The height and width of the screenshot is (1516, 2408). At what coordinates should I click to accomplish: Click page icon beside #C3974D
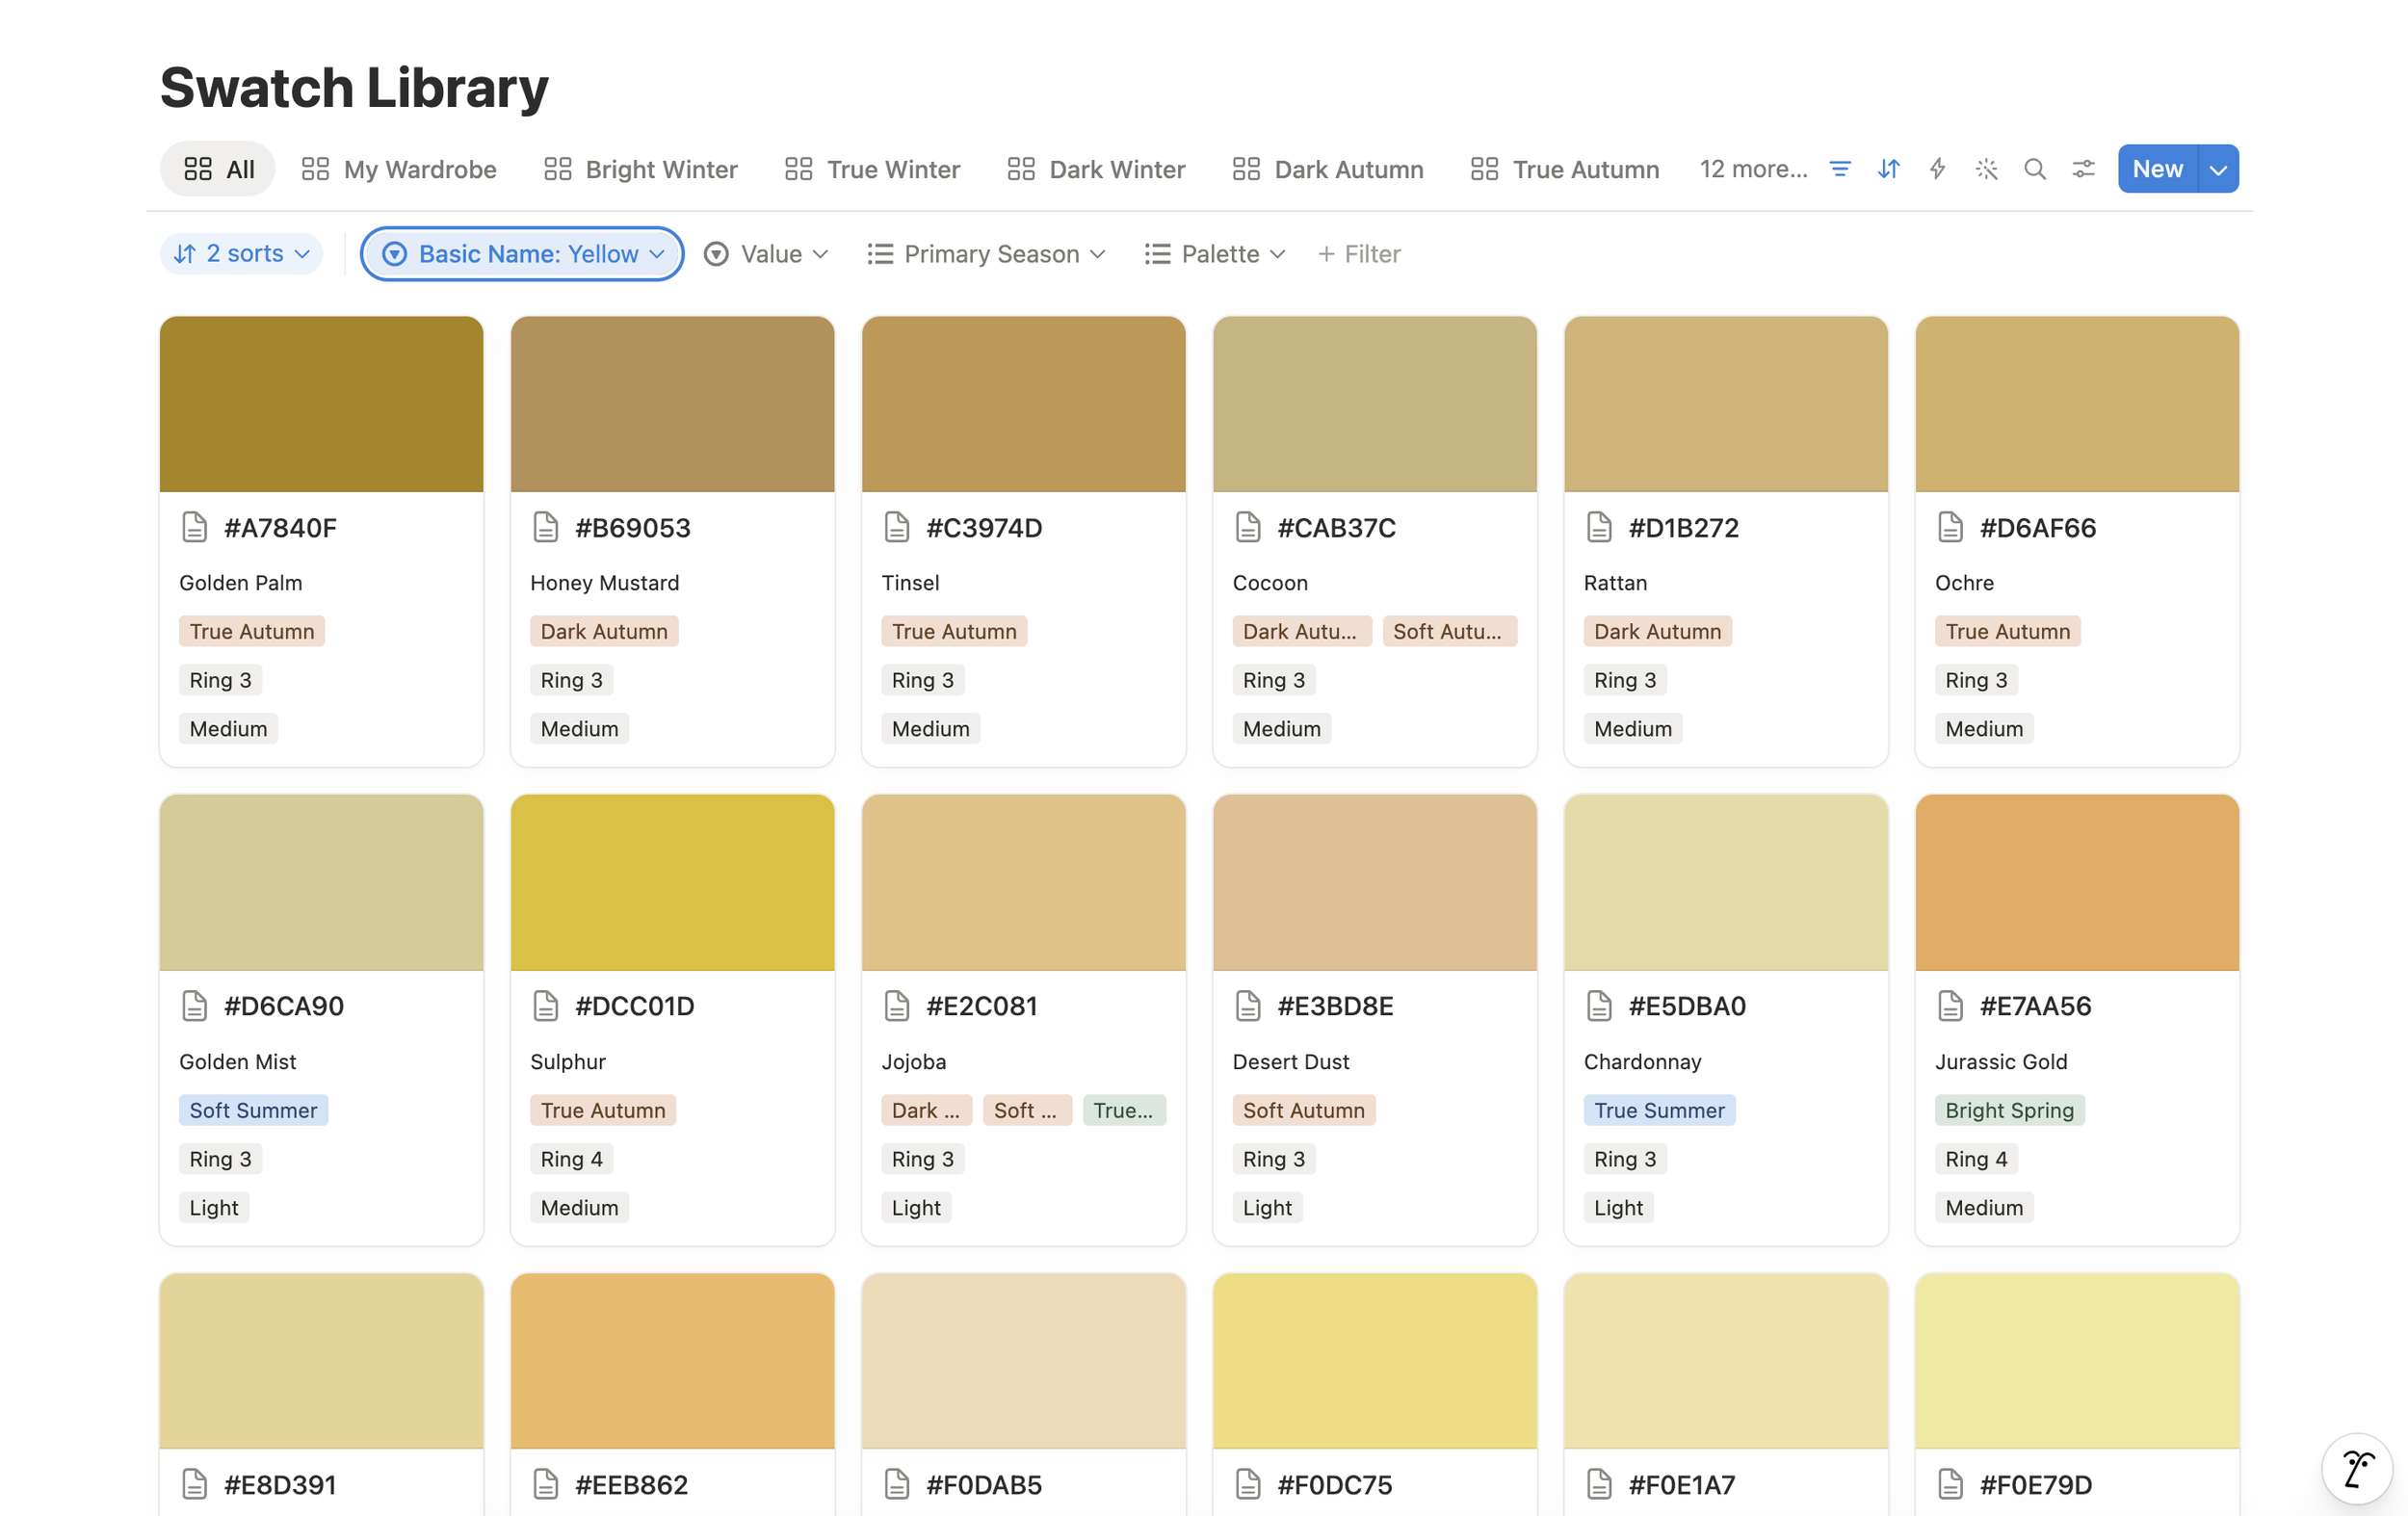[x=897, y=527]
